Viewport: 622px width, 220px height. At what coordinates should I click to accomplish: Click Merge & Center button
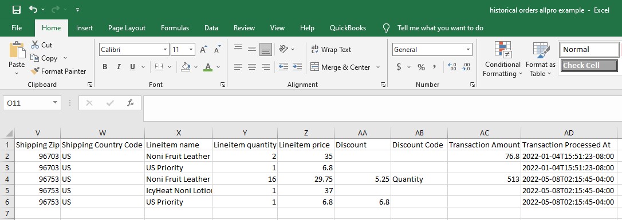(x=340, y=67)
